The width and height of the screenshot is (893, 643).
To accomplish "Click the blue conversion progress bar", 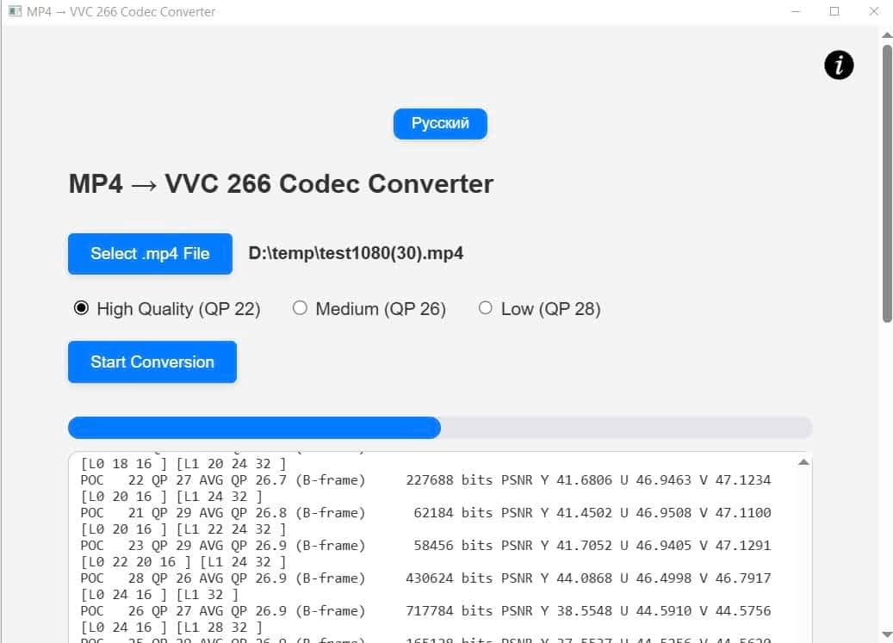I will click(x=254, y=428).
